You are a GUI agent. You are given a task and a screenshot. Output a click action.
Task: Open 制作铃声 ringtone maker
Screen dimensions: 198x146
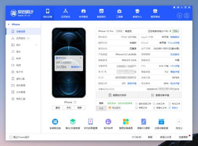coord(108,124)
